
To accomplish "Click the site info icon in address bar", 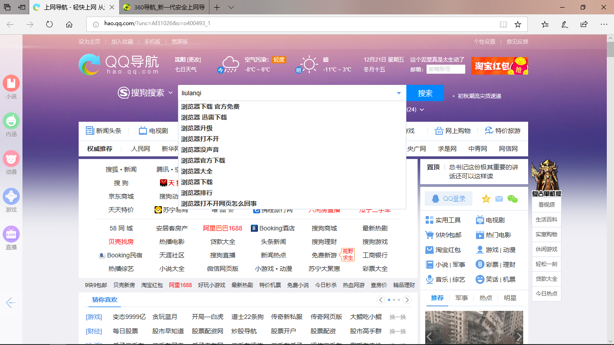I will pos(96,24).
